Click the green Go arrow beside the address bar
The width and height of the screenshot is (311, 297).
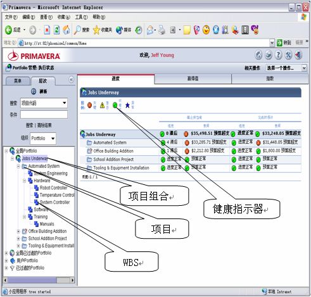pos(279,43)
